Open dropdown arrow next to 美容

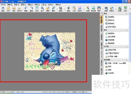pyautogui.click(x=102, y=9)
